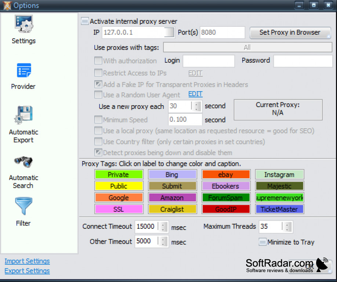Open the IP address dropdown arrow
The width and height of the screenshot is (337, 282).
[169, 32]
